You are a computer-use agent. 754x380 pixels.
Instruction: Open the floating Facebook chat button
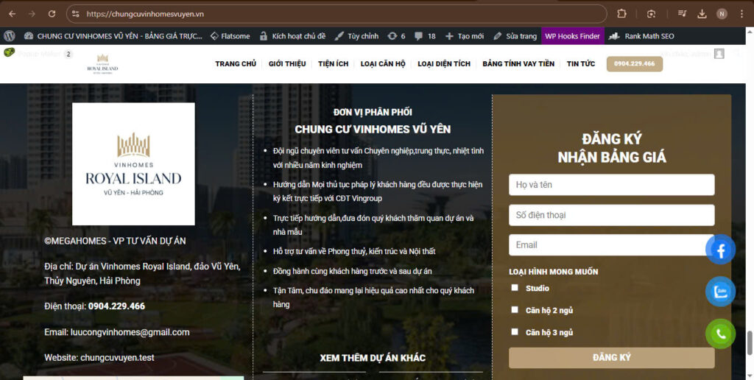coord(720,250)
